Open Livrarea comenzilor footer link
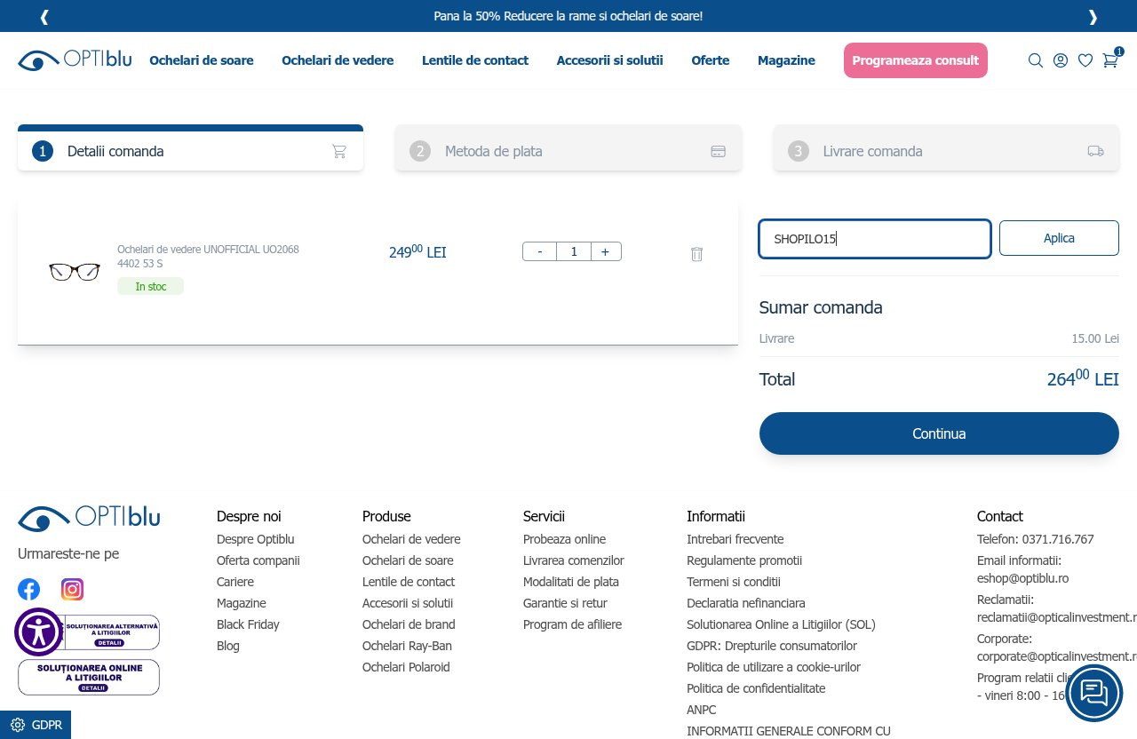 click(574, 560)
